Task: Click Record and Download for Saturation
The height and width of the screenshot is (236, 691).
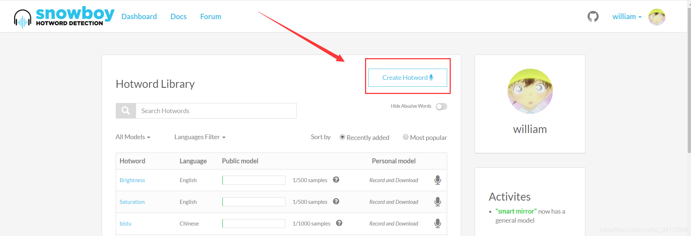Action: 394,202
